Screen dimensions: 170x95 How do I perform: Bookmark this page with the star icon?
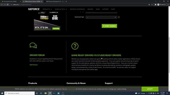pos(152,5)
